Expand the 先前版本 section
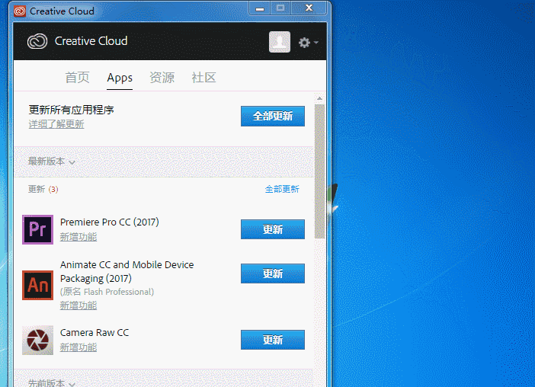 coord(52,383)
